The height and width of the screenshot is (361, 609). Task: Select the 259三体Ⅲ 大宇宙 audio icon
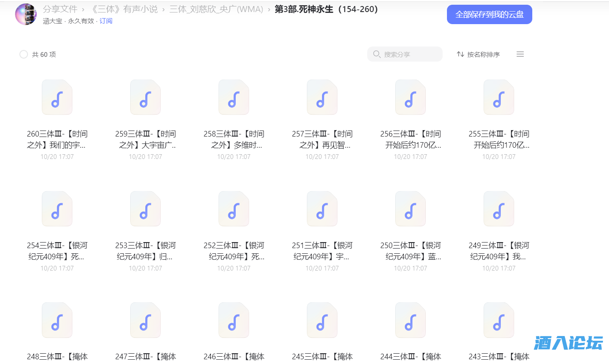point(145,97)
